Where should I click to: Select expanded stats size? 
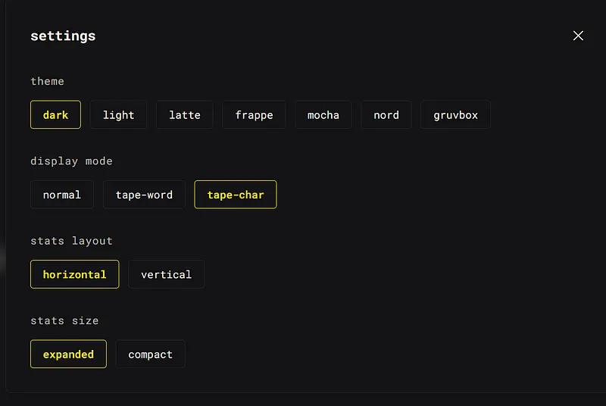[x=68, y=354]
